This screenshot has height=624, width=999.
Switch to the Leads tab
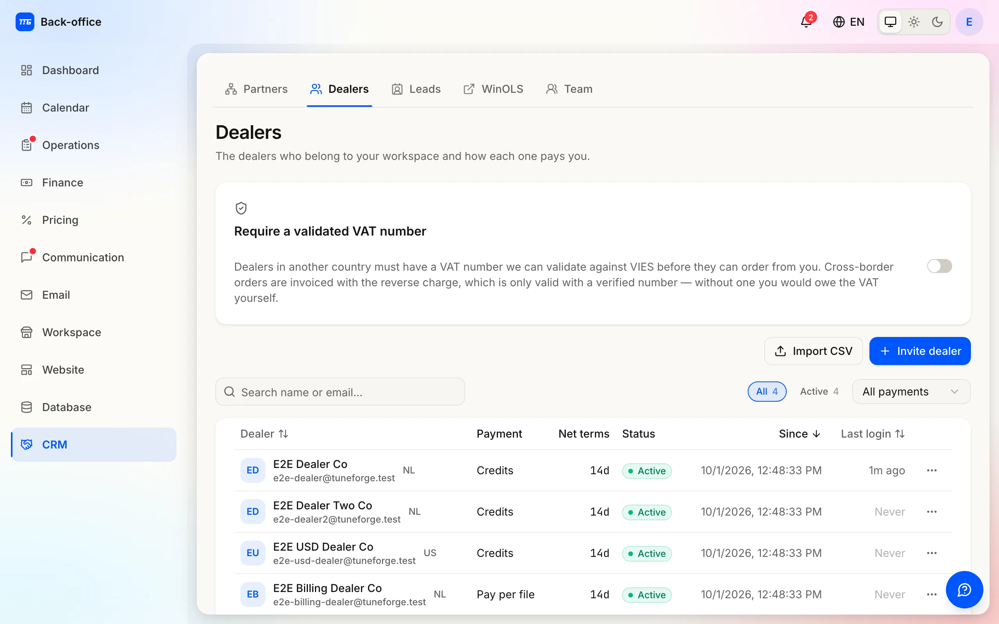(x=416, y=89)
